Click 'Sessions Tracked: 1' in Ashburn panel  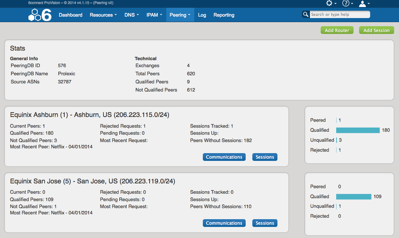pyautogui.click(x=211, y=126)
